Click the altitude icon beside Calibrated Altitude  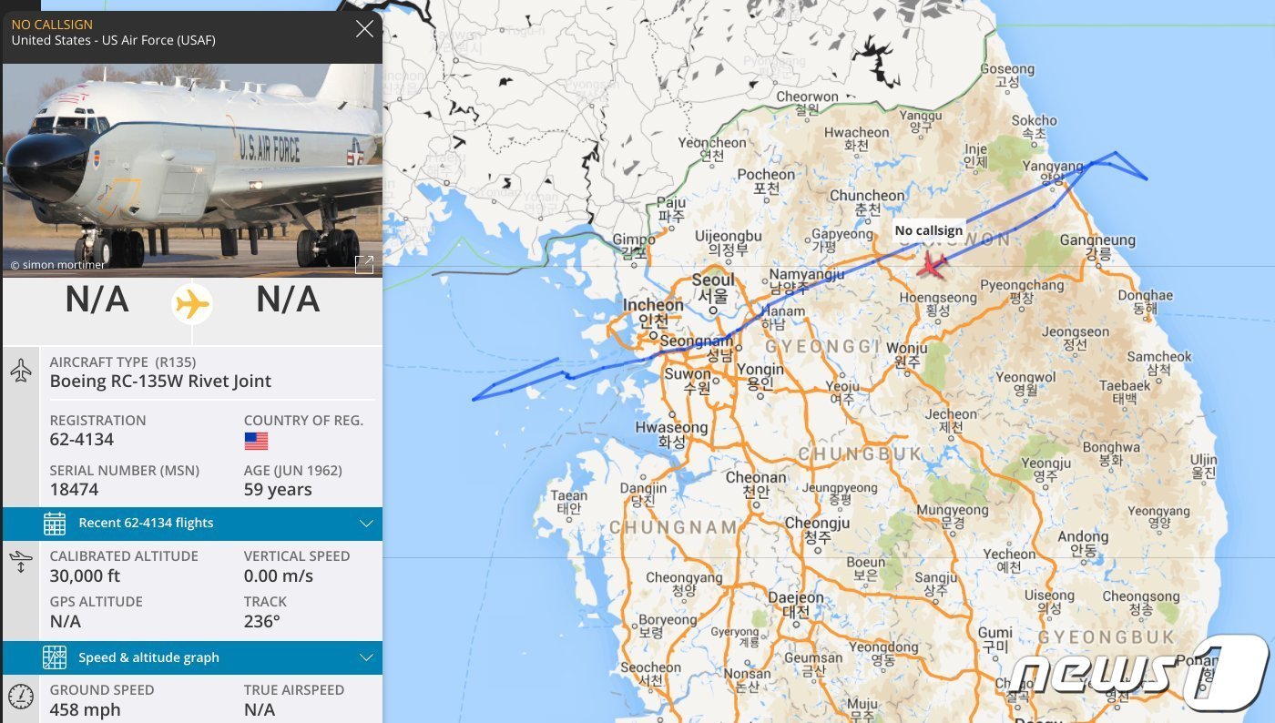pyautogui.click(x=20, y=562)
